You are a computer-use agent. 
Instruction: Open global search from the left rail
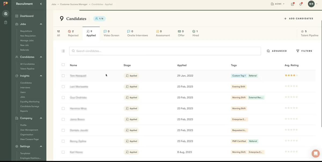click(5, 13)
